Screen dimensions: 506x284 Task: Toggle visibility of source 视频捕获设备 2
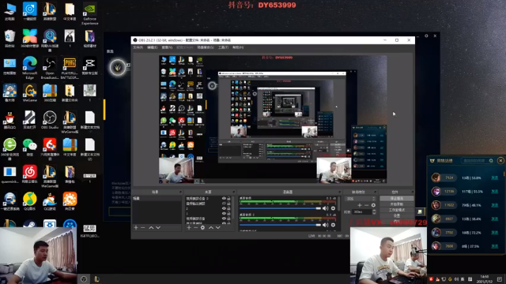224,199
